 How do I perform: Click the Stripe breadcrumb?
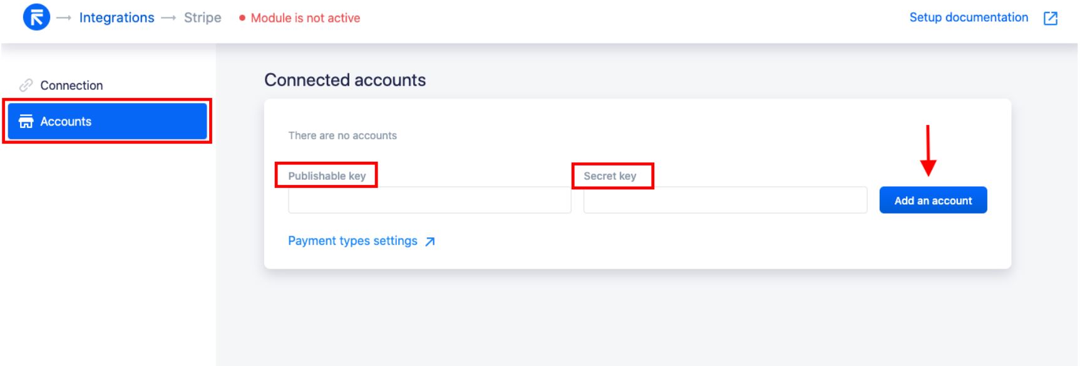pyautogui.click(x=202, y=17)
